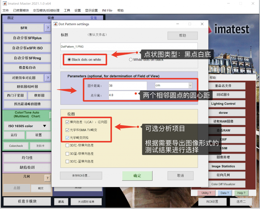The image size is (260, 209).
Task: Click the Utility ? button
Action: (x=206, y=193)
